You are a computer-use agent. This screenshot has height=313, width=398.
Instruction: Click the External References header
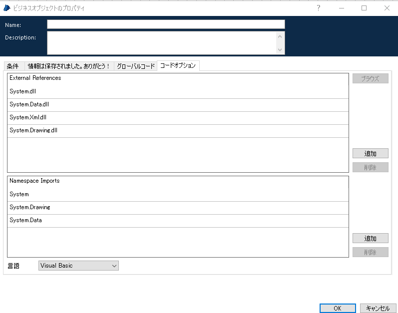point(35,78)
